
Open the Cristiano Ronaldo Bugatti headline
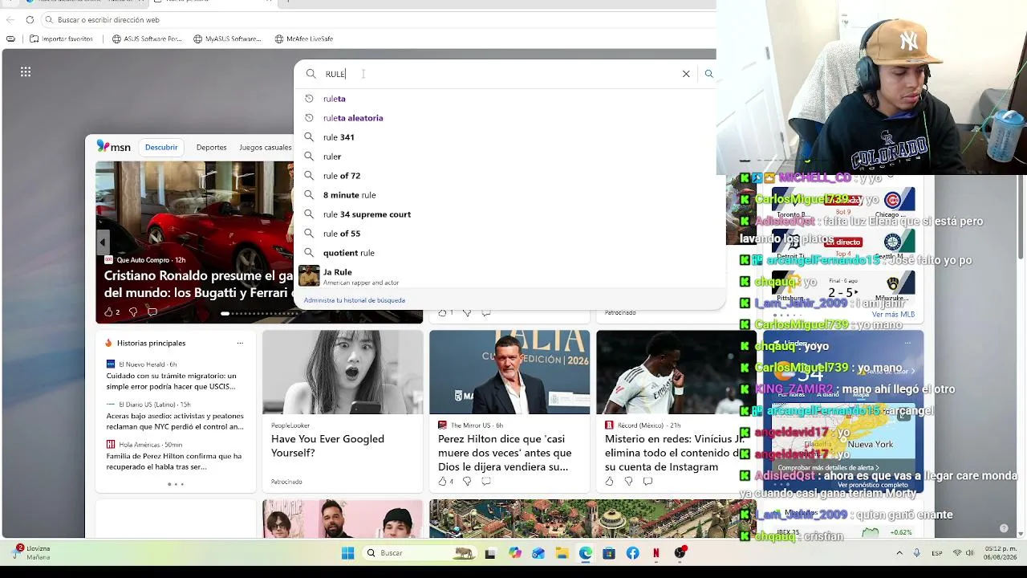[198, 284]
